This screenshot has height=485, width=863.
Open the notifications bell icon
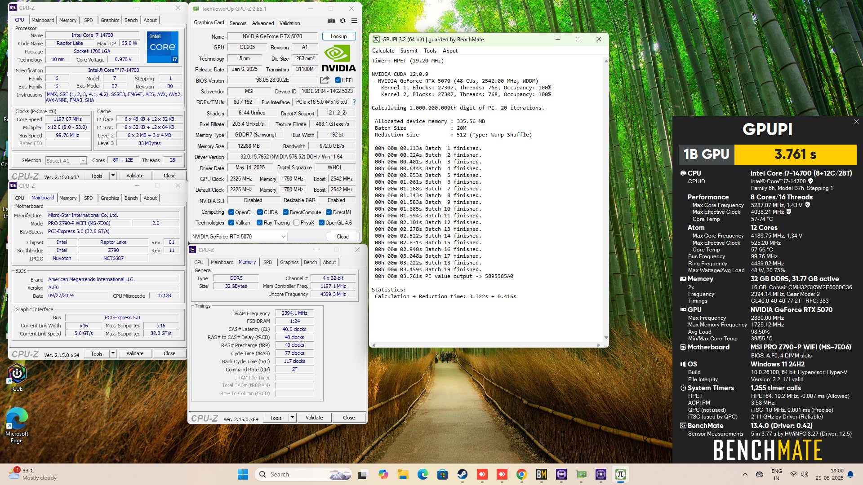(850, 474)
